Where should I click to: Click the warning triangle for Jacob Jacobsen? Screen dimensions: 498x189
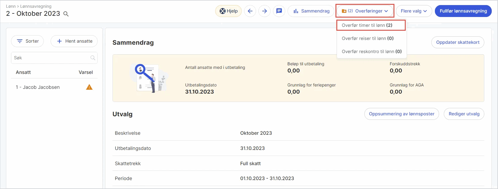(89, 87)
